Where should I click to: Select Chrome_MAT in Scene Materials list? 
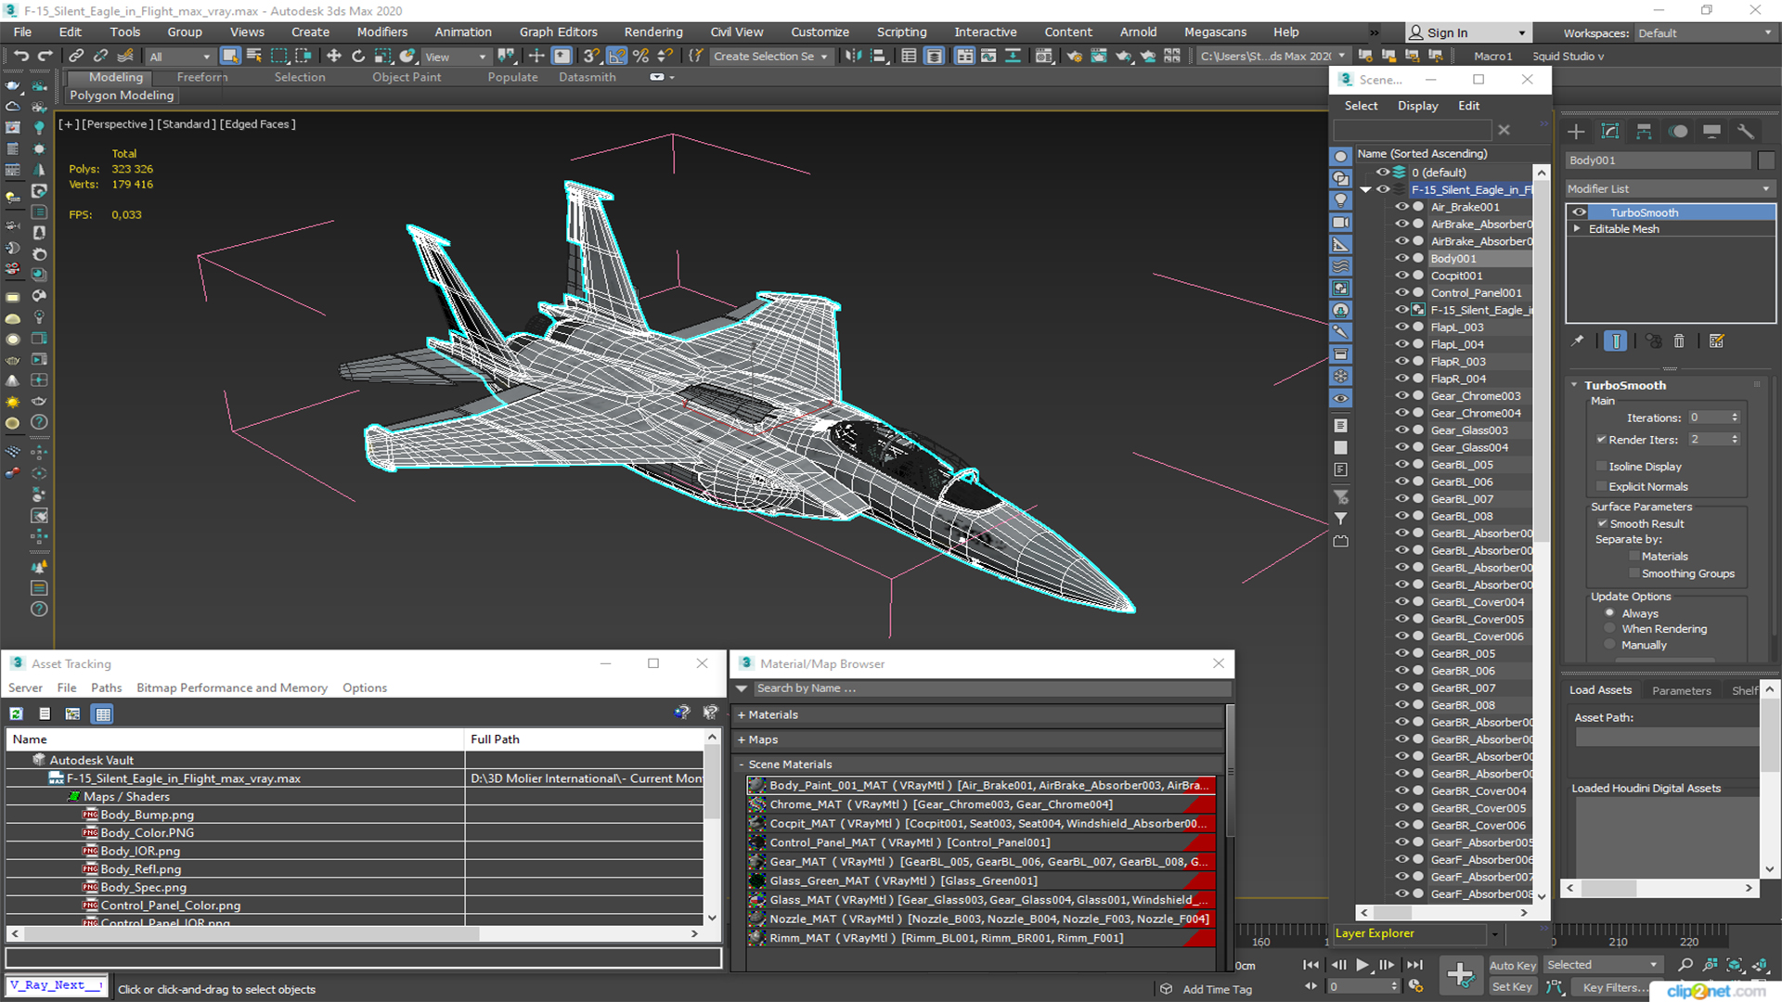[x=981, y=804]
